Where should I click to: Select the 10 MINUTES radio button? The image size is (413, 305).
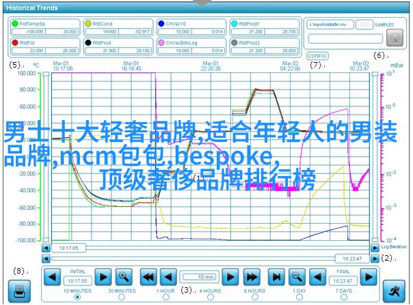coord(77,297)
